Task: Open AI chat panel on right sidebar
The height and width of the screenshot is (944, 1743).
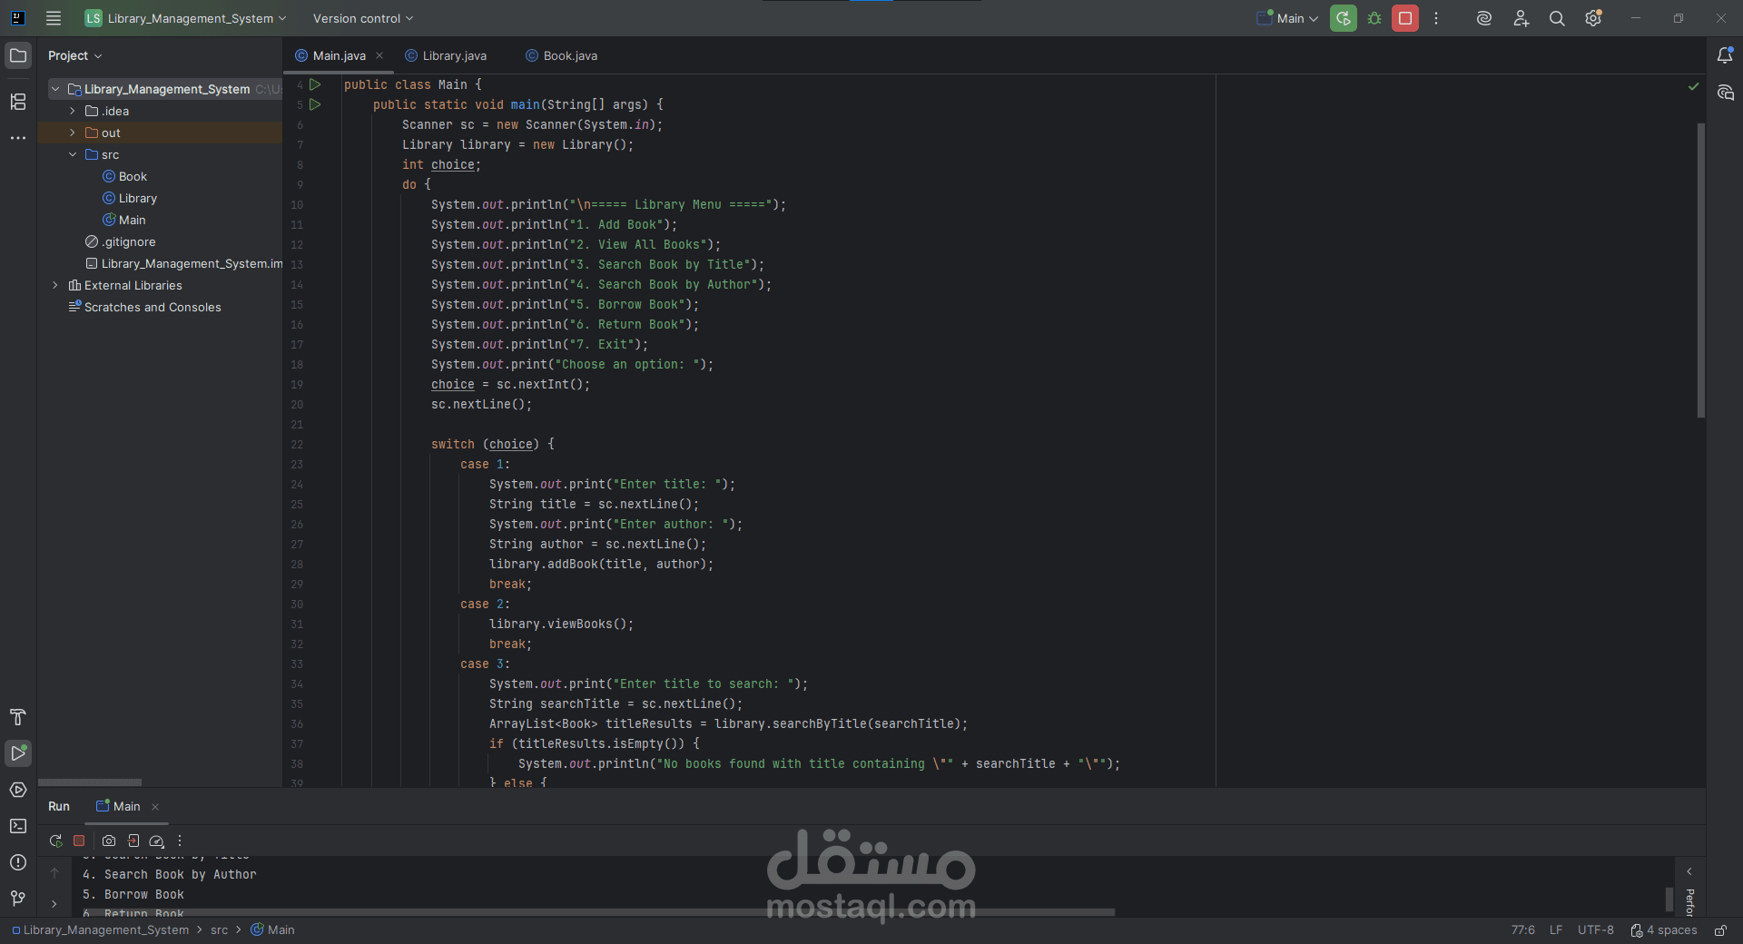Action: [1725, 93]
